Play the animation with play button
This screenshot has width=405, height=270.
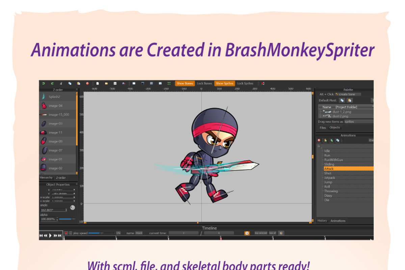pyautogui.click(x=50, y=236)
